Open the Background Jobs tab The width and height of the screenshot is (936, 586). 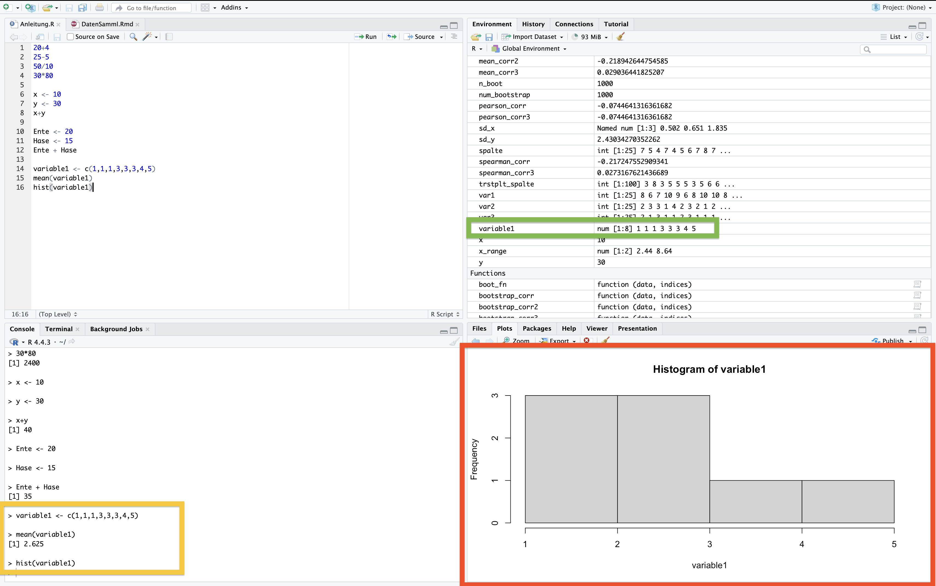pos(116,329)
